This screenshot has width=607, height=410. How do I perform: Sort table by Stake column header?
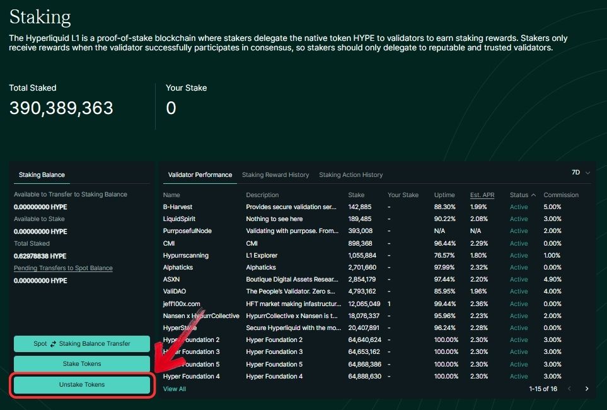point(356,195)
